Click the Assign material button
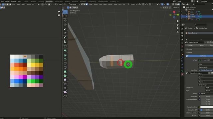 click(x=190, y=45)
